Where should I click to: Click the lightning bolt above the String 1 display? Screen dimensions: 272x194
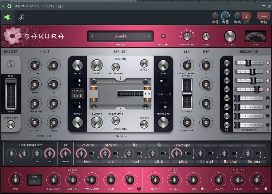pos(121,78)
